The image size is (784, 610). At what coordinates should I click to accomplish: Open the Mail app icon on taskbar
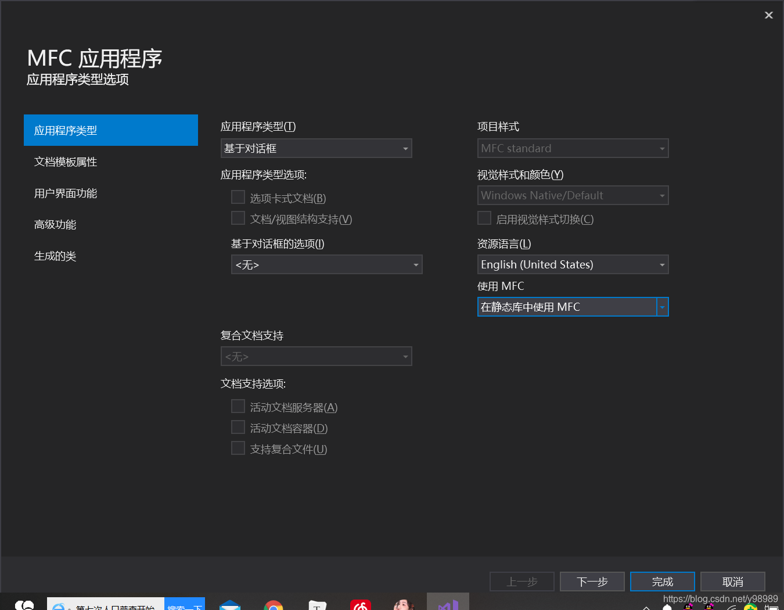230,605
